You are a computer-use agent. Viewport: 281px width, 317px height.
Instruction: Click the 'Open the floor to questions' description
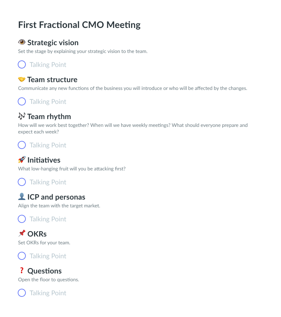pyautogui.click(x=48, y=280)
